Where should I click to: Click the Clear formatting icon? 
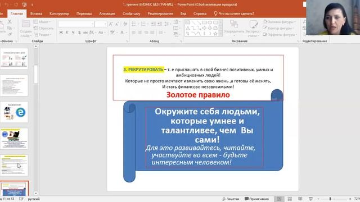coord(125,24)
